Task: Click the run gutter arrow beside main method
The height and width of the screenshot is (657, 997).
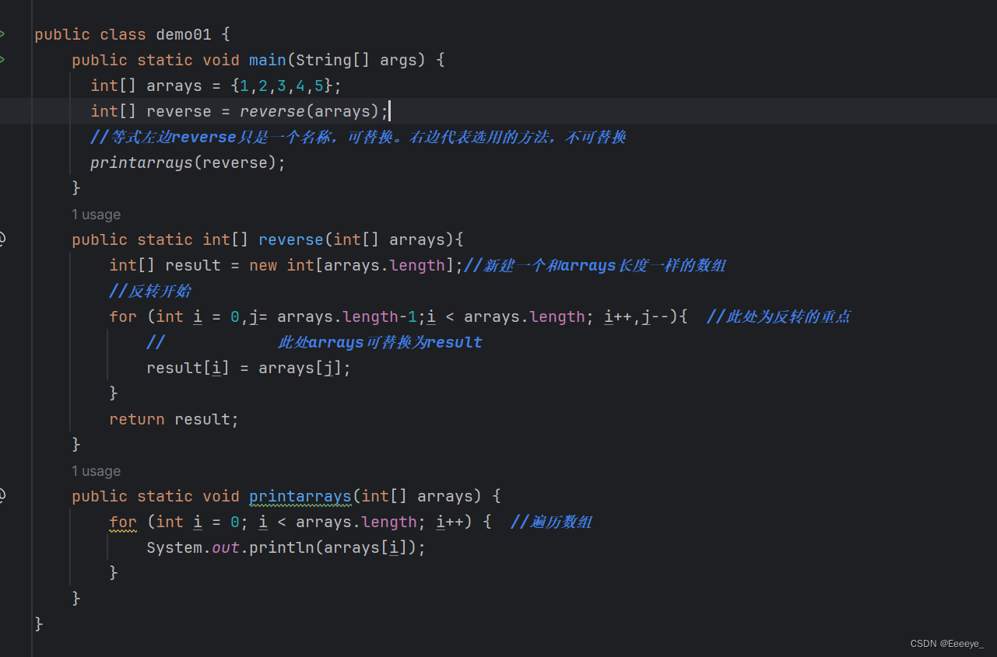Action: pos(2,60)
